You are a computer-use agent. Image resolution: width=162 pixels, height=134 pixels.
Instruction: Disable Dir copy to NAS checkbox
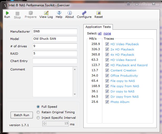coord(107,91)
